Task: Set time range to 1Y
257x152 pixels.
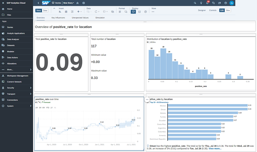Action: 51,108
